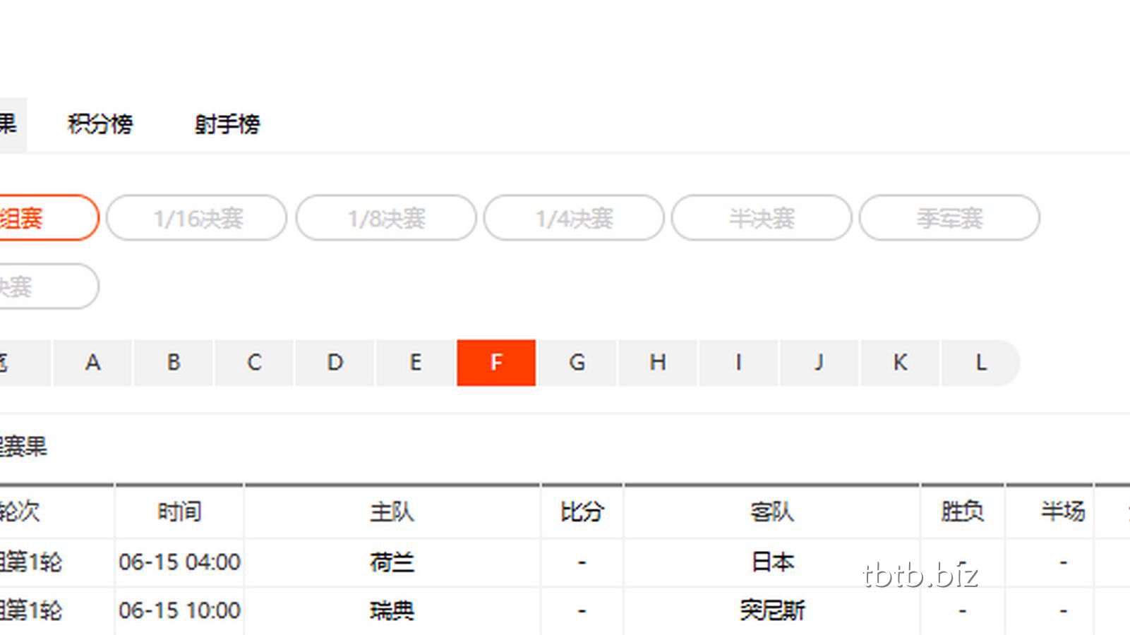This screenshot has width=1130, height=635.
Task: Click the 主队 column header
Action: pos(392,512)
